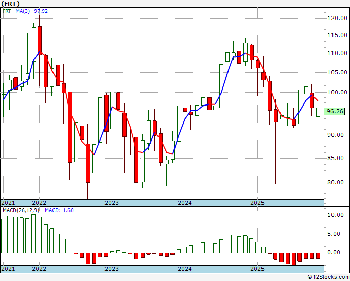The width and height of the screenshot is (350, 281).
Task: Click the tall red candle at the 2022 peak
Action: [x=40, y=41]
